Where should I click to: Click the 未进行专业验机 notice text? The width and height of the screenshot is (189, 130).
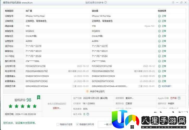click(x=97, y=92)
